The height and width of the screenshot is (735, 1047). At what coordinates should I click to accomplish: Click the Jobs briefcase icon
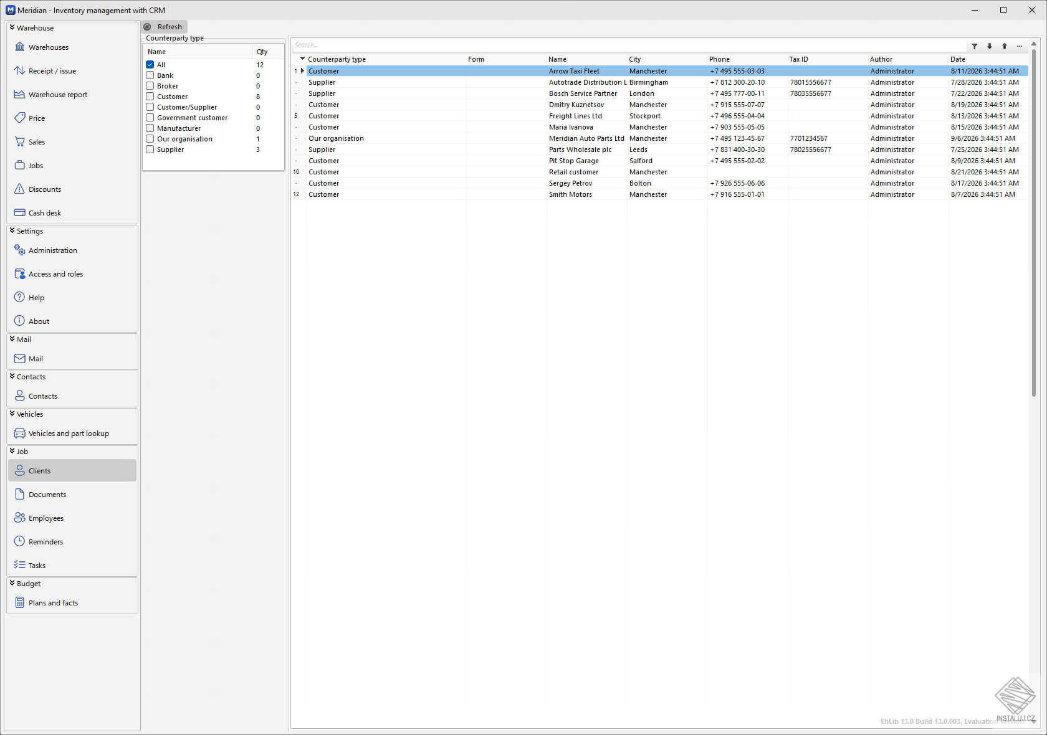(x=20, y=166)
